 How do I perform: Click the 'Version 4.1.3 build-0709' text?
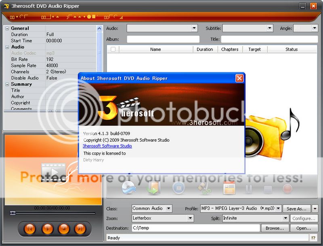[107, 134]
